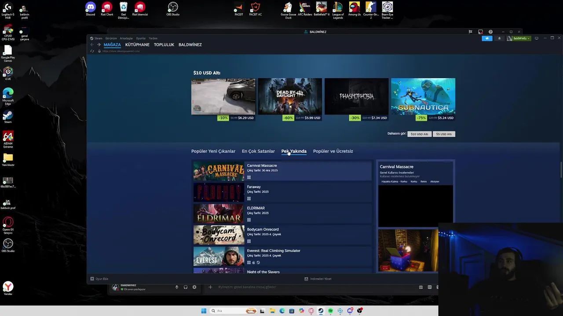The width and height of the screenshot is (563, 316).
Task: Open Discord user settings gear
Action: 194,287
